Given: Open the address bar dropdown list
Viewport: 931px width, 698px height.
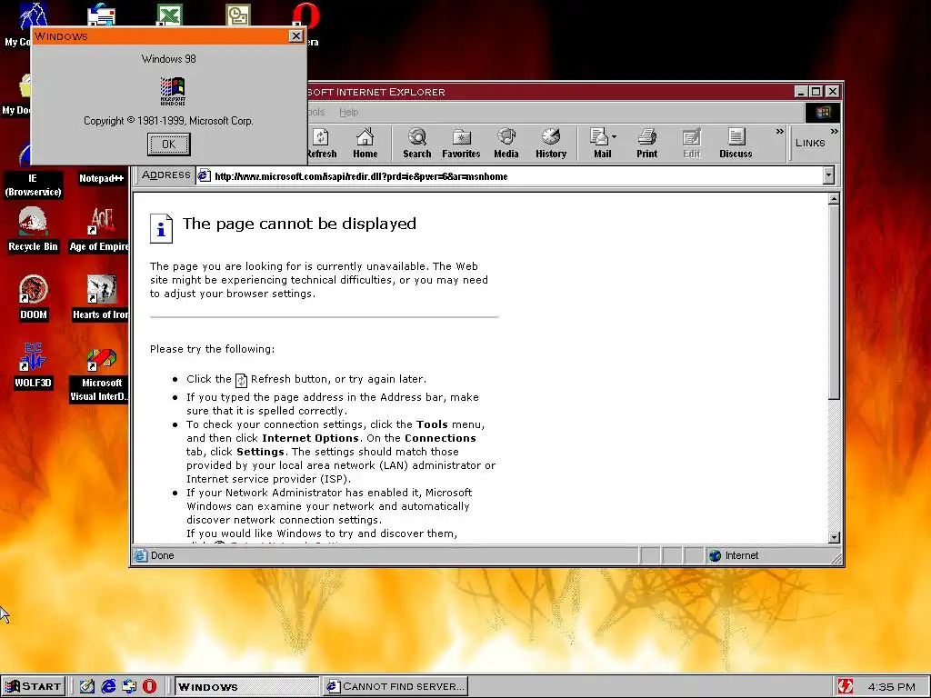Looking at the screenshot, I should pos(828,175).
